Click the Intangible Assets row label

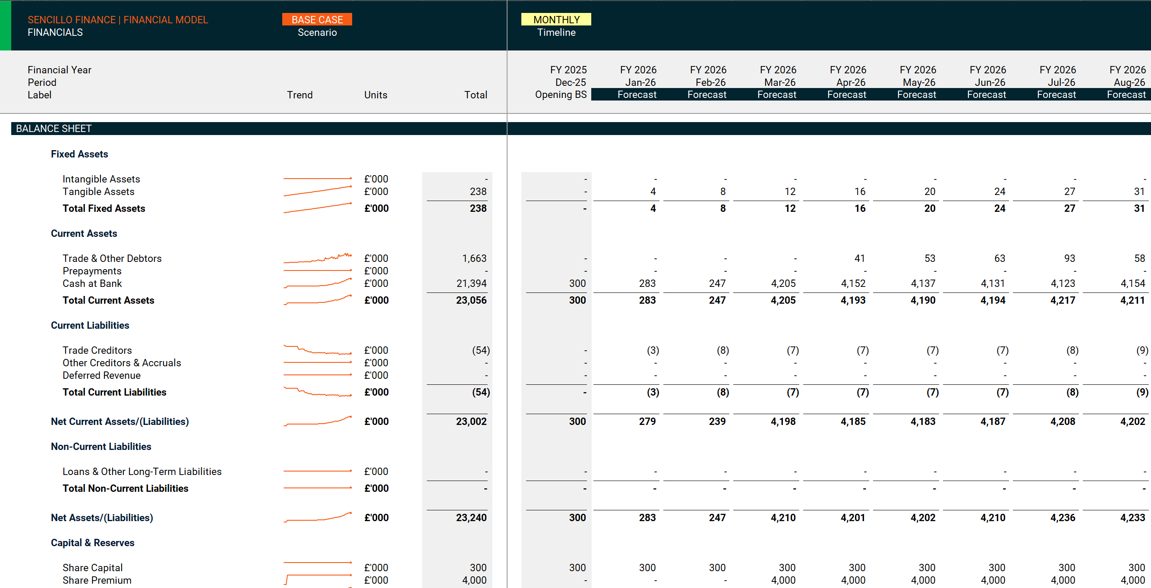101,179
